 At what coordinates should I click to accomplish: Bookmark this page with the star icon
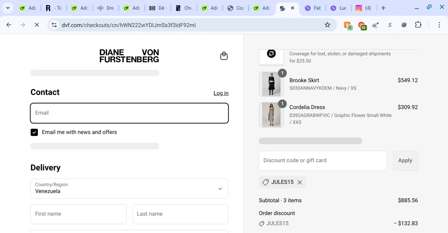tap(327, 25)
